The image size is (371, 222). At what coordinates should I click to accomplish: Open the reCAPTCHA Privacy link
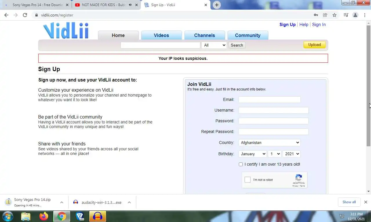pos(295,186)
